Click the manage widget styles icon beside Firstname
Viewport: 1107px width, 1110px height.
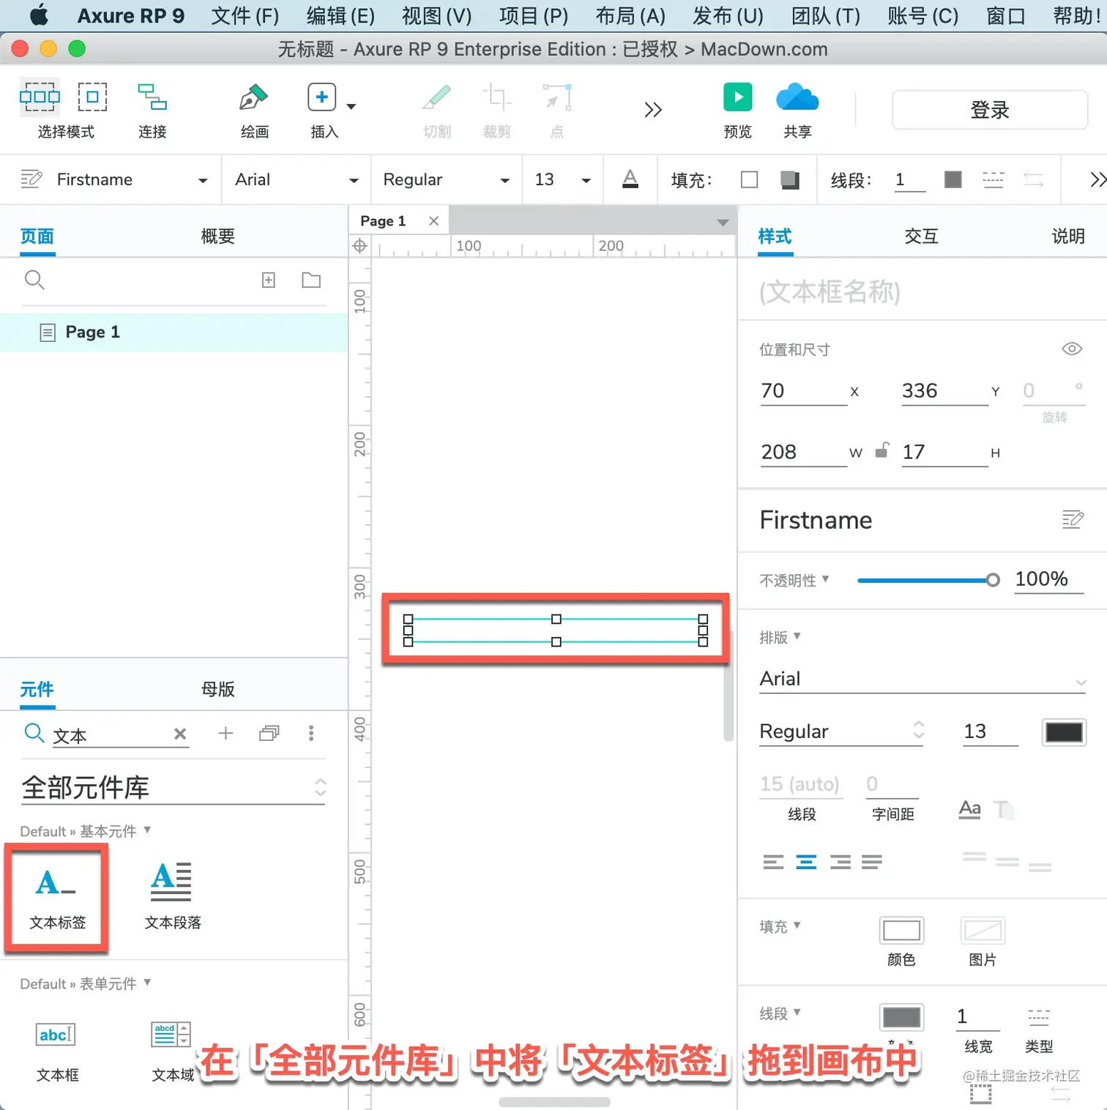coord(1073,519)
